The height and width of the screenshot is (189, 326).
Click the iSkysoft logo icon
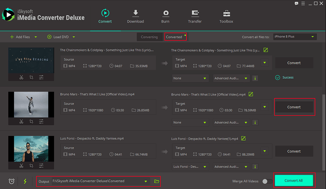pyautogui.click(x=8, y=15)
